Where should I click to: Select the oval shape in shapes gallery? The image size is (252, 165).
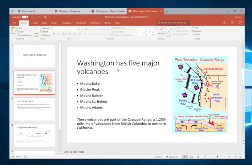(x=150, y=28)
